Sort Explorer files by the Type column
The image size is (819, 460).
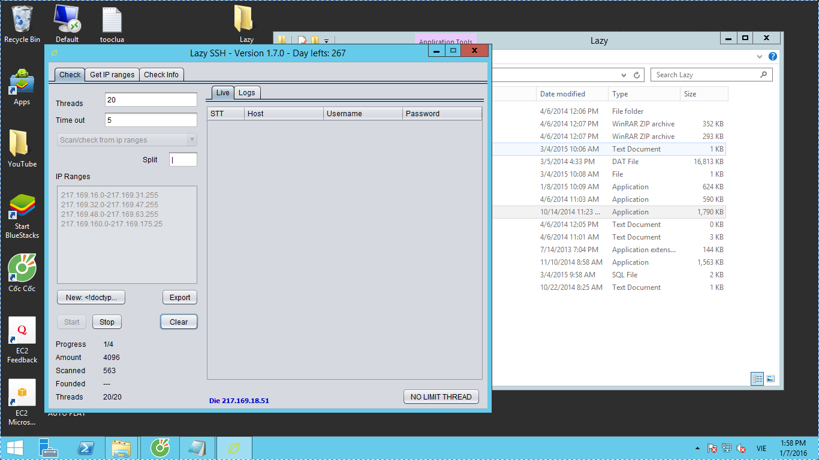tap(645, 94)
